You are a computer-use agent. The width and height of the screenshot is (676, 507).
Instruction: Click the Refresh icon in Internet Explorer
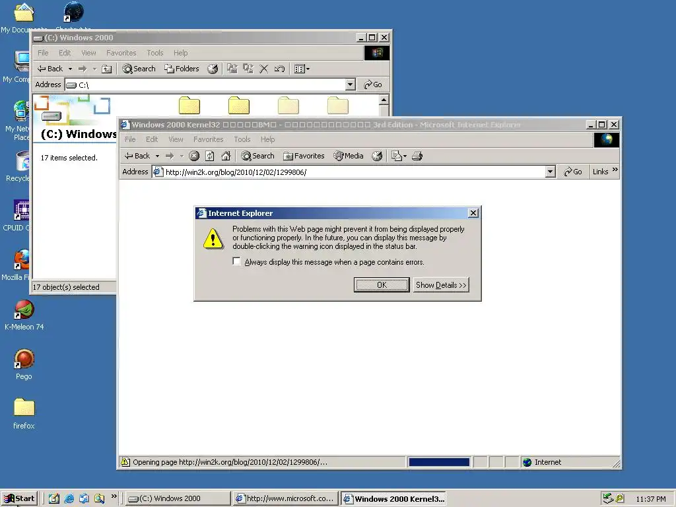pos(209,156)
